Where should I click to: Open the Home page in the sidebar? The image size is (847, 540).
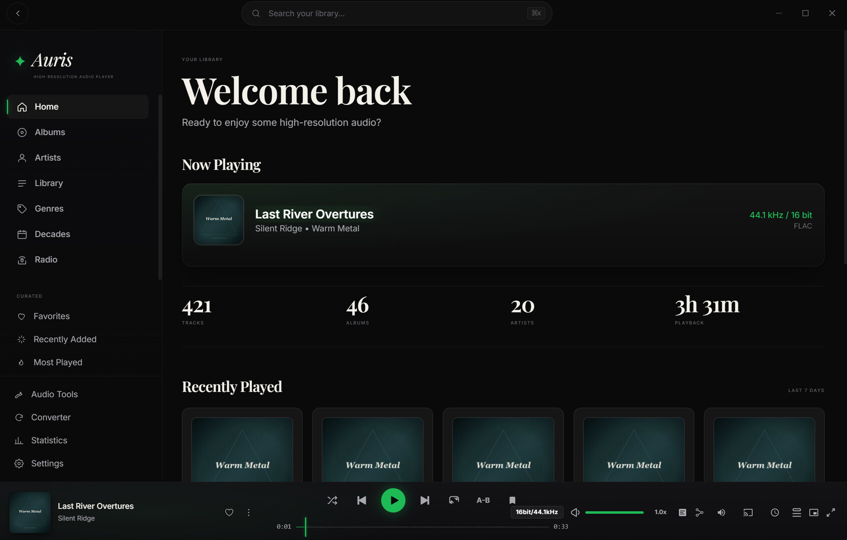78,106
